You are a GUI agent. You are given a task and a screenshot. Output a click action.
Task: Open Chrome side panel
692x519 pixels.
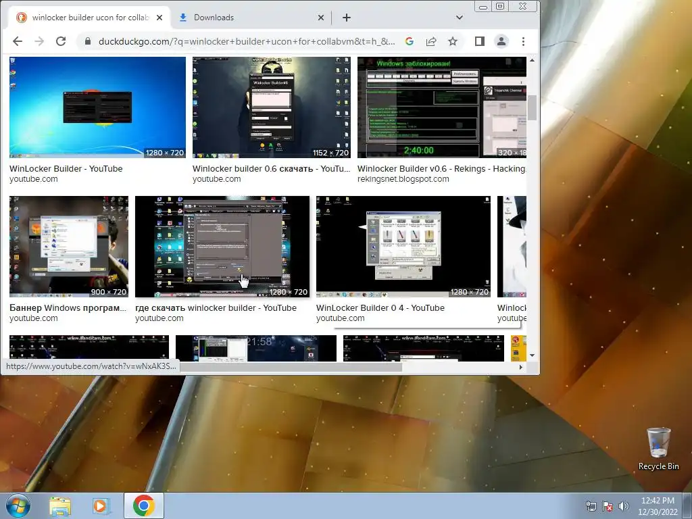[x=480, y=41]
